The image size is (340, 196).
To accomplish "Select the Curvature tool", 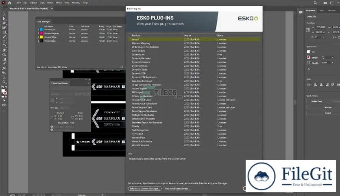I will (4, 28).
